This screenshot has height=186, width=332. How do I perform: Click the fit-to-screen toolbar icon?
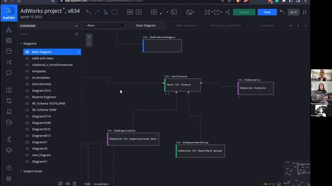point(139,12)
